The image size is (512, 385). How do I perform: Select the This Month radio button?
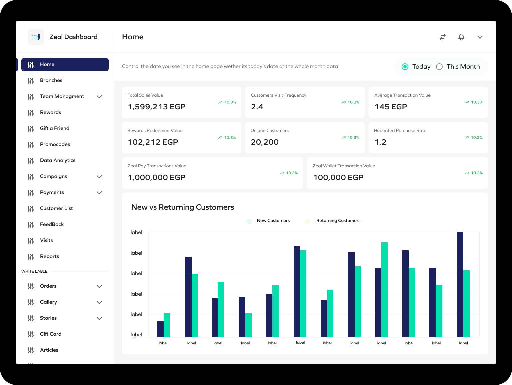(x=439, y=67)
